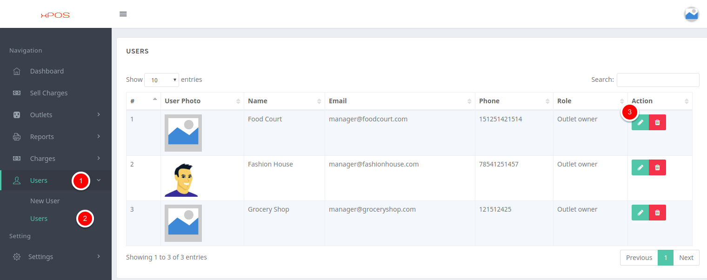707x280 pixels.
Task: Open Users submenu link under Users
Action: coord(39,219)
